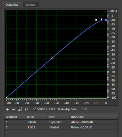Click the reset curve arrow icon
The width and height of the screenshot is (122, 137).
click(27, 109)
